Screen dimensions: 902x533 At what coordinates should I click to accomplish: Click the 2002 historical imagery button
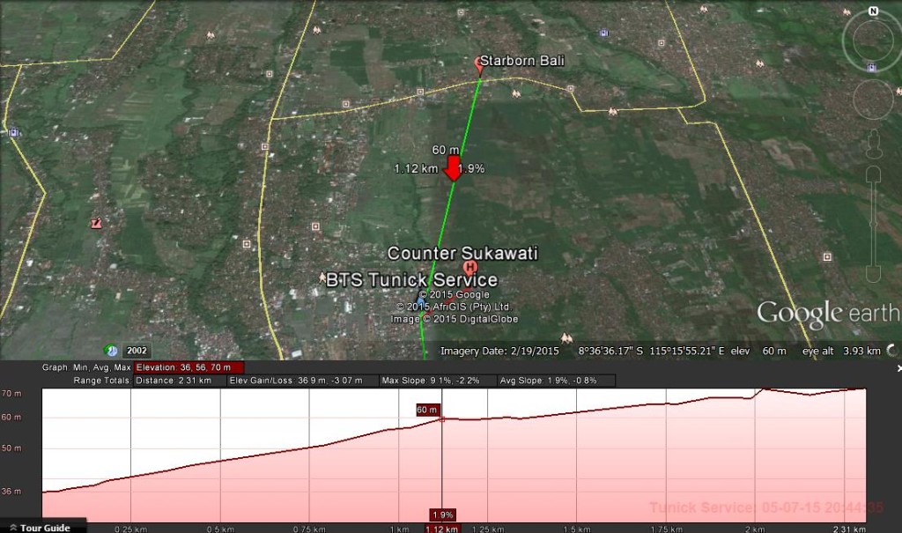point(137,350)
